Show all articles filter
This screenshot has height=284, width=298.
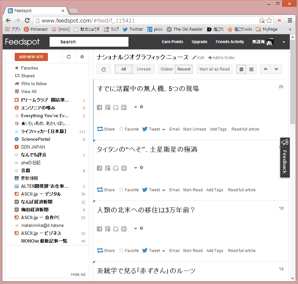(x=124, y=69)
